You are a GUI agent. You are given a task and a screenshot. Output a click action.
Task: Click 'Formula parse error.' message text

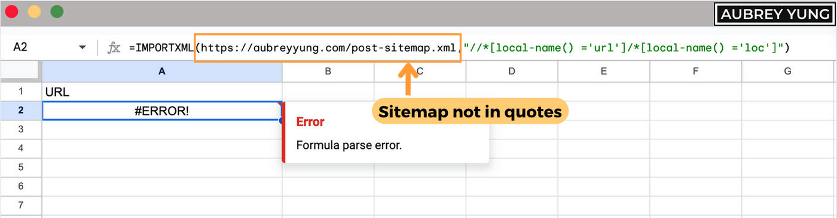point(349,145)
